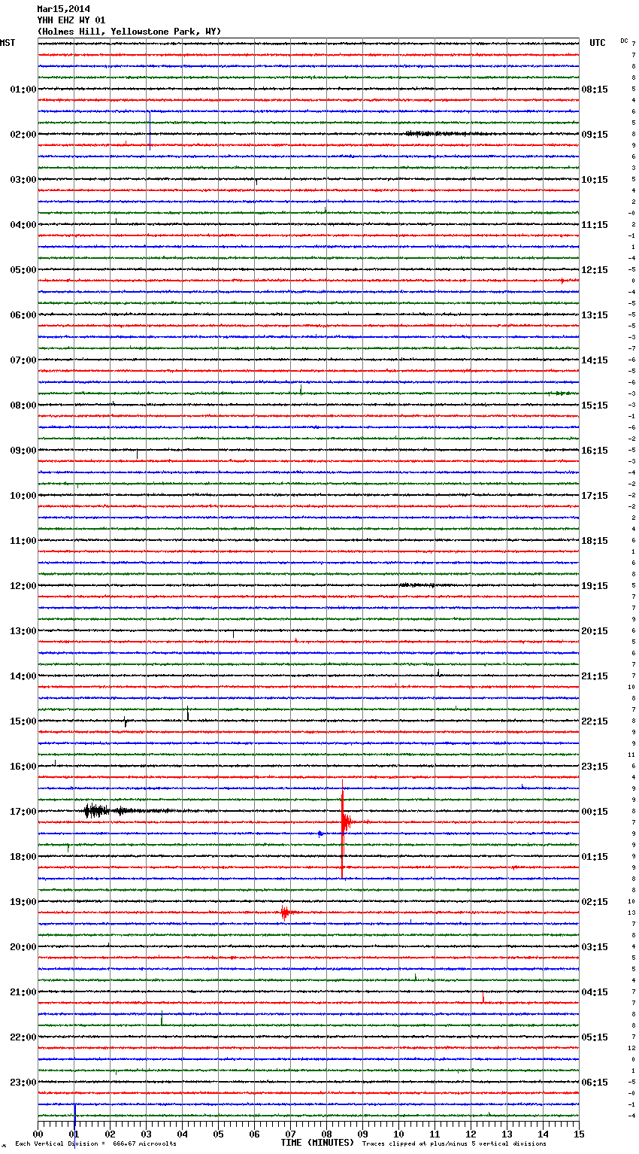Click the MST label 17:00
The height and width of the screenshot is (1154, 639).
pyautogui.click(x=23, y=812)
